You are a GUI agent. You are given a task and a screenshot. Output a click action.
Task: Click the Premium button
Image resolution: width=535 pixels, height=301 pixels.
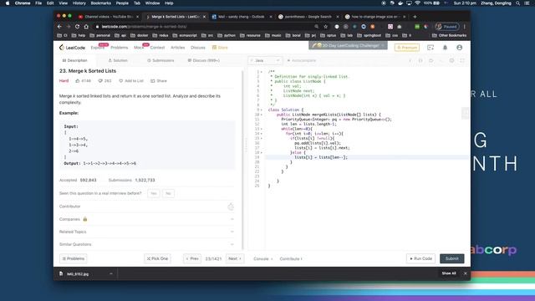(x=407, y=48)
